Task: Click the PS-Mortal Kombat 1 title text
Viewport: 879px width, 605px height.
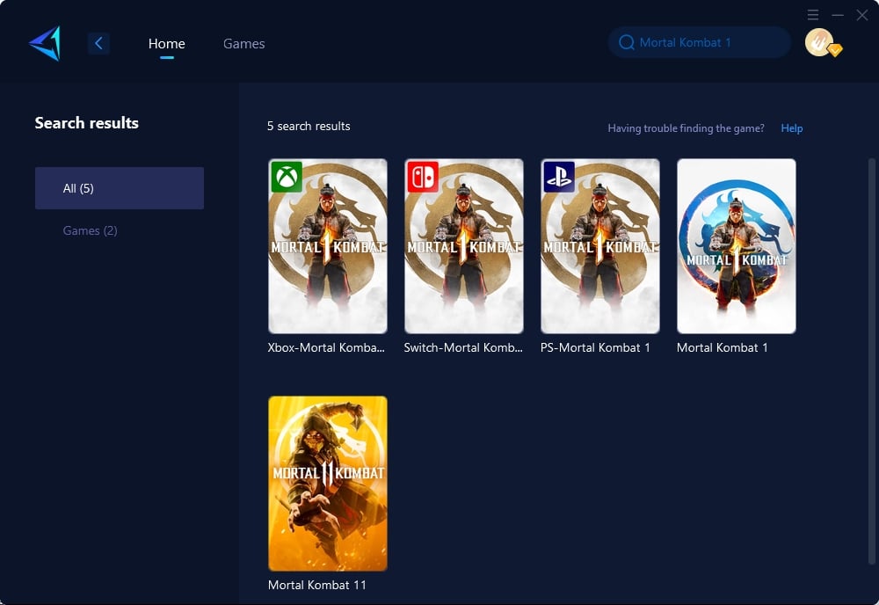Action: (595, 347)
